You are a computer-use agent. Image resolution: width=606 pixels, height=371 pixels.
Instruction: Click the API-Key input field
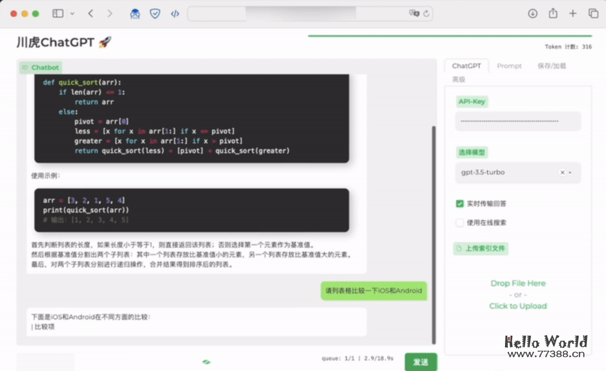click(x=517, y=121)
